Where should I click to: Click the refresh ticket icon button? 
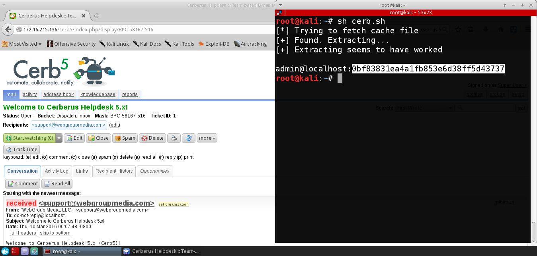(188, 138)
